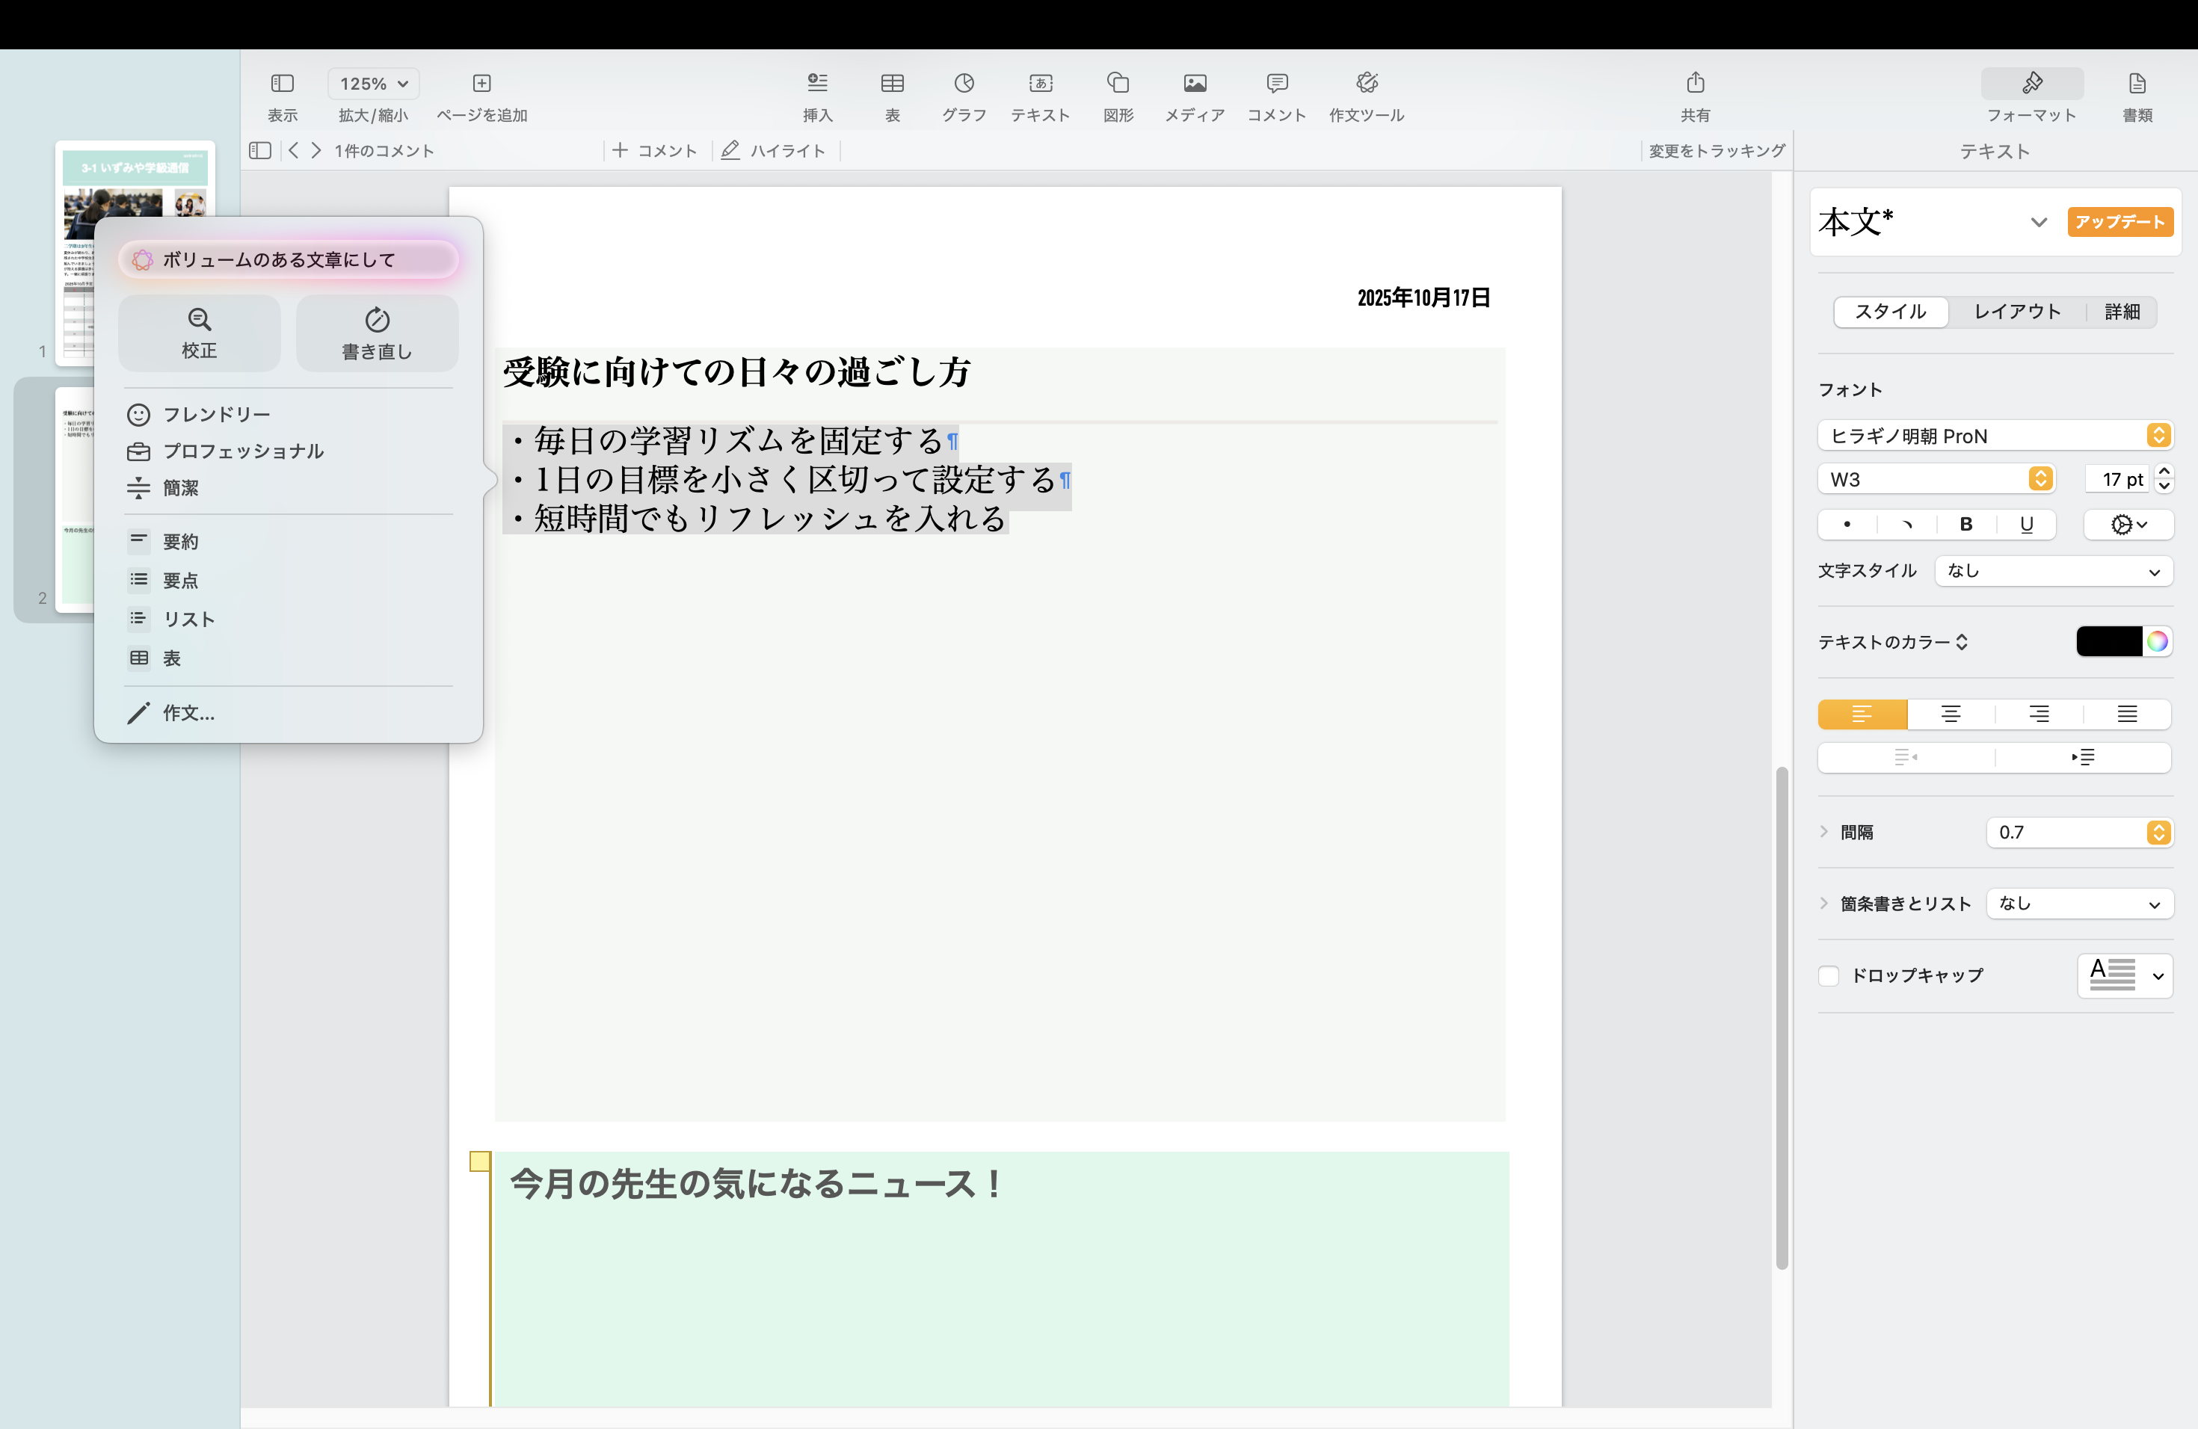The image size is (2198, 1429).
Task: Toggle bold formatting with the B button
Action: (1965, 525)
